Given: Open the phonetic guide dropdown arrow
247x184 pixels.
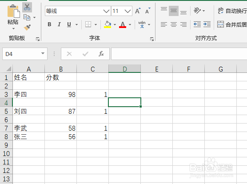Looking at the screenshot, I should coord(149,24).
